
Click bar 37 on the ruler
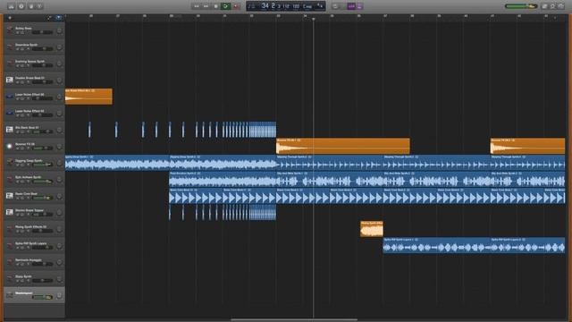(x=385, y=16)
